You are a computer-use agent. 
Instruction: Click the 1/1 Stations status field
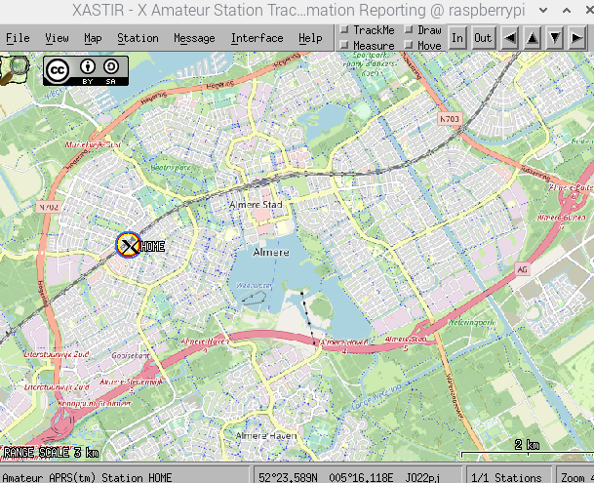click(508, 476)
